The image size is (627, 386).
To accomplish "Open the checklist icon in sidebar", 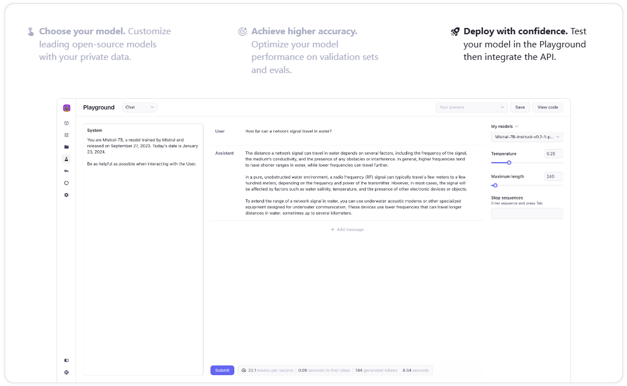I will pyautogui.click(x=66, y=135).
